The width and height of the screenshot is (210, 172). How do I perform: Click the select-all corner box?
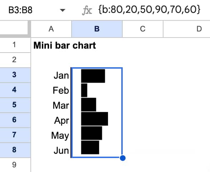(14, 27)
